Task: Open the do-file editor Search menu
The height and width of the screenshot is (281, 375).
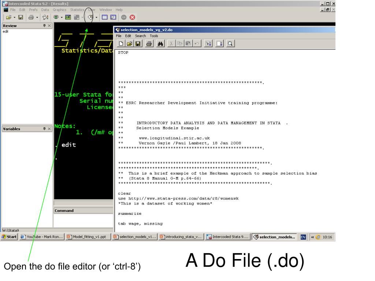Action: (x=140, y=36)
